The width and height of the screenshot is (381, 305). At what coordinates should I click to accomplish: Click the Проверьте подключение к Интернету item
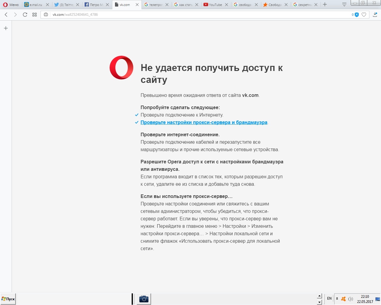[182, 115]
